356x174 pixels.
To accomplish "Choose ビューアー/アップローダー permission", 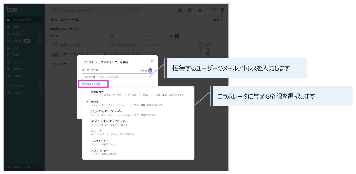I will coord(106,111).
